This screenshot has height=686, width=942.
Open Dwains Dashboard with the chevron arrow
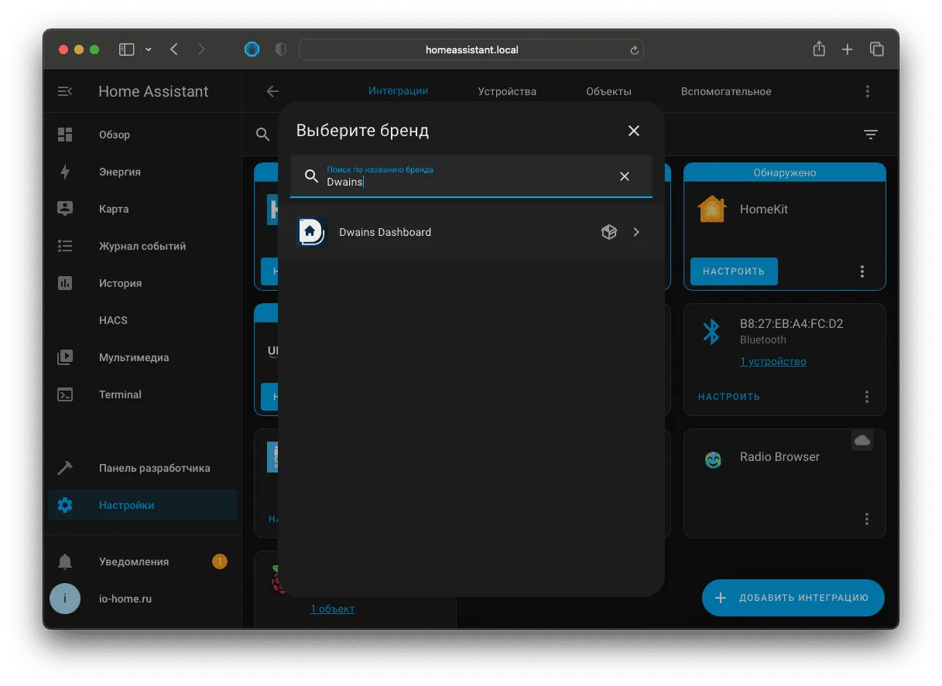[x=636, y=232]
